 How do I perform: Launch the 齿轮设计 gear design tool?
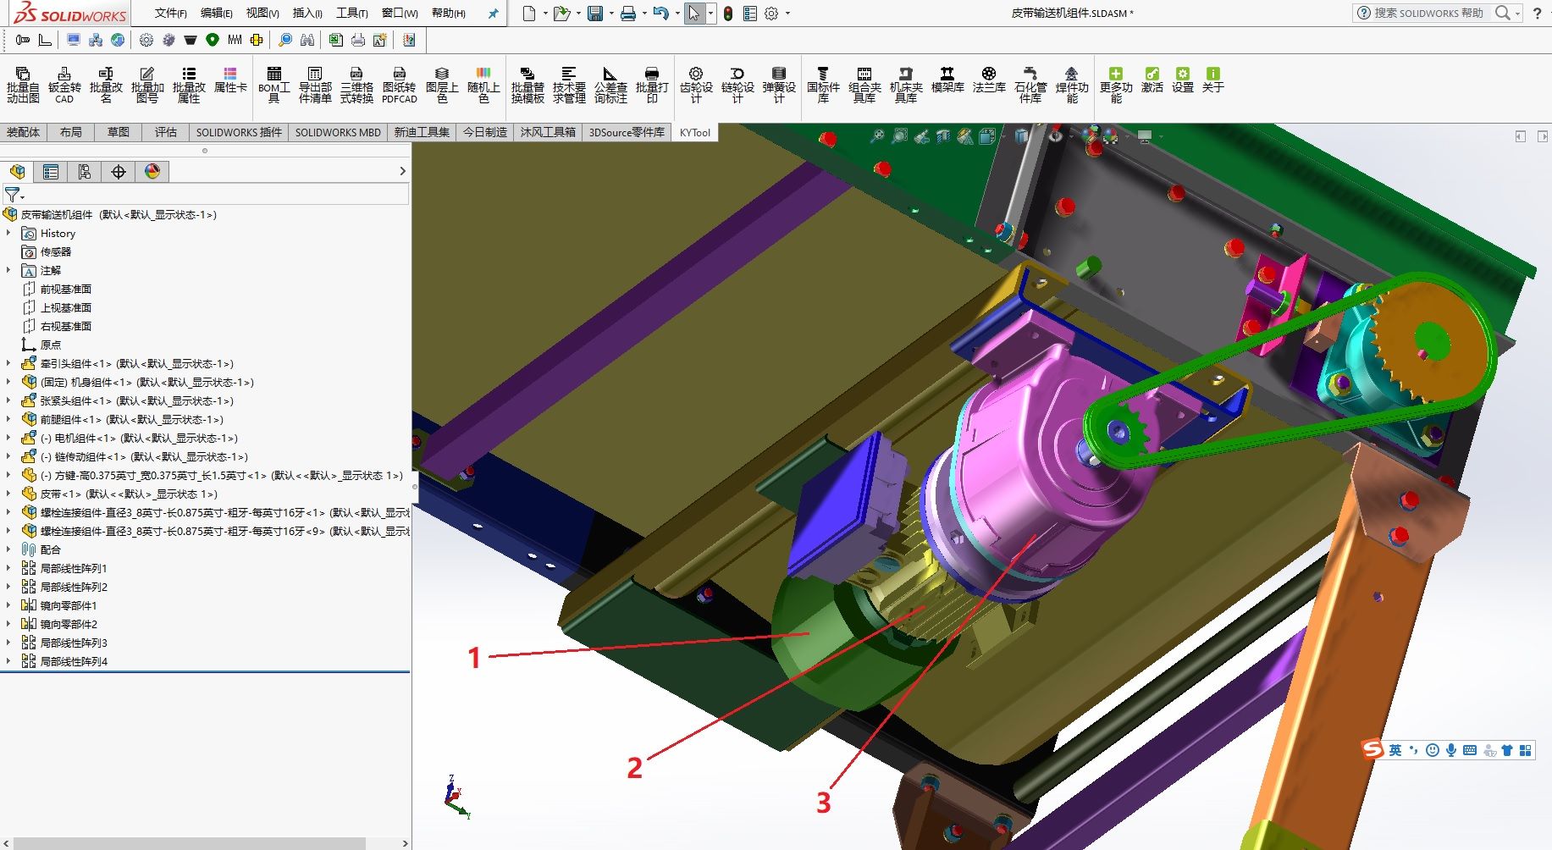(x=696, y=85)
